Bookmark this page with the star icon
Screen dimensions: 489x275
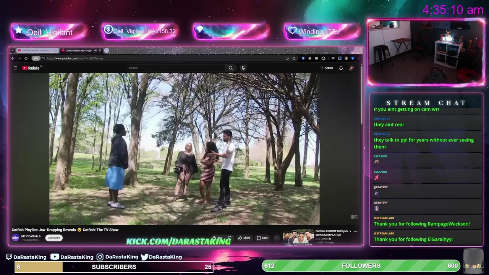click(x=294, y=58)
